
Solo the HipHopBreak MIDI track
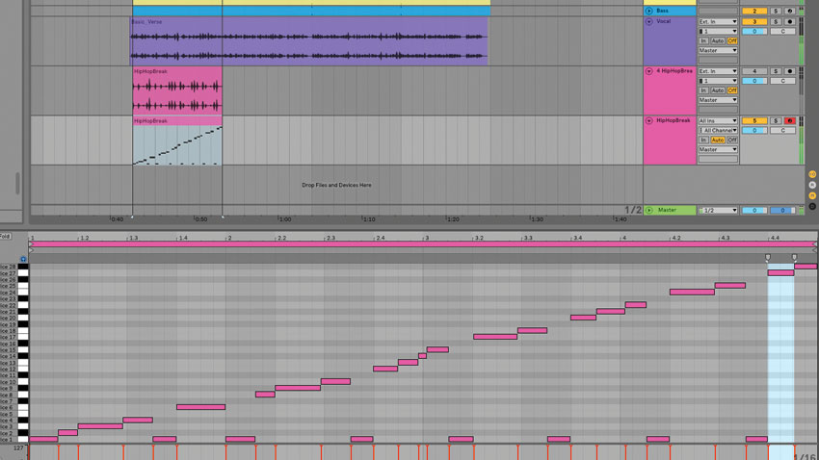click(776, 121)
